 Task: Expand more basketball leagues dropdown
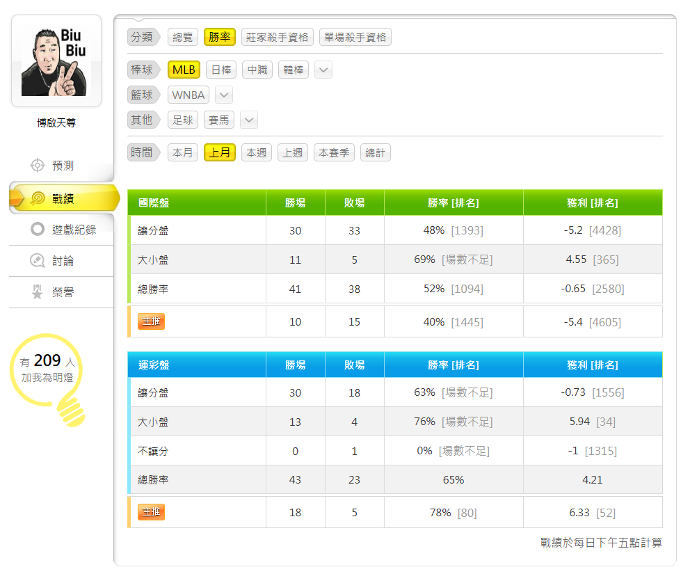[x=224, y=95]
